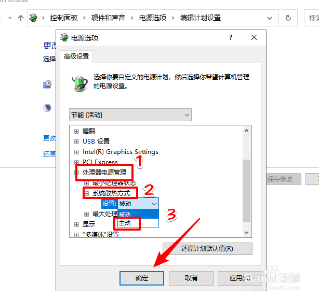Screen dimensions: 319x299
Task: Click the 确定 button
Action: pos(142,278)
